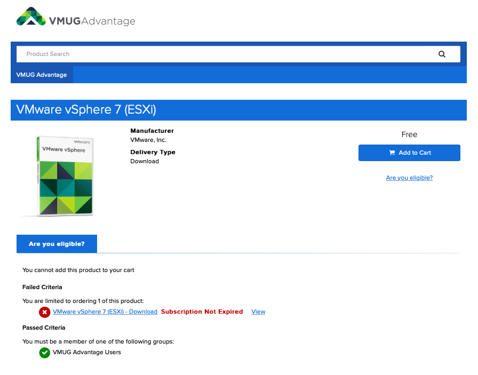The width and height of the screenshot is (478, 375).
Task: Click the 'Failed Criteria' heading
Action: 42,287
